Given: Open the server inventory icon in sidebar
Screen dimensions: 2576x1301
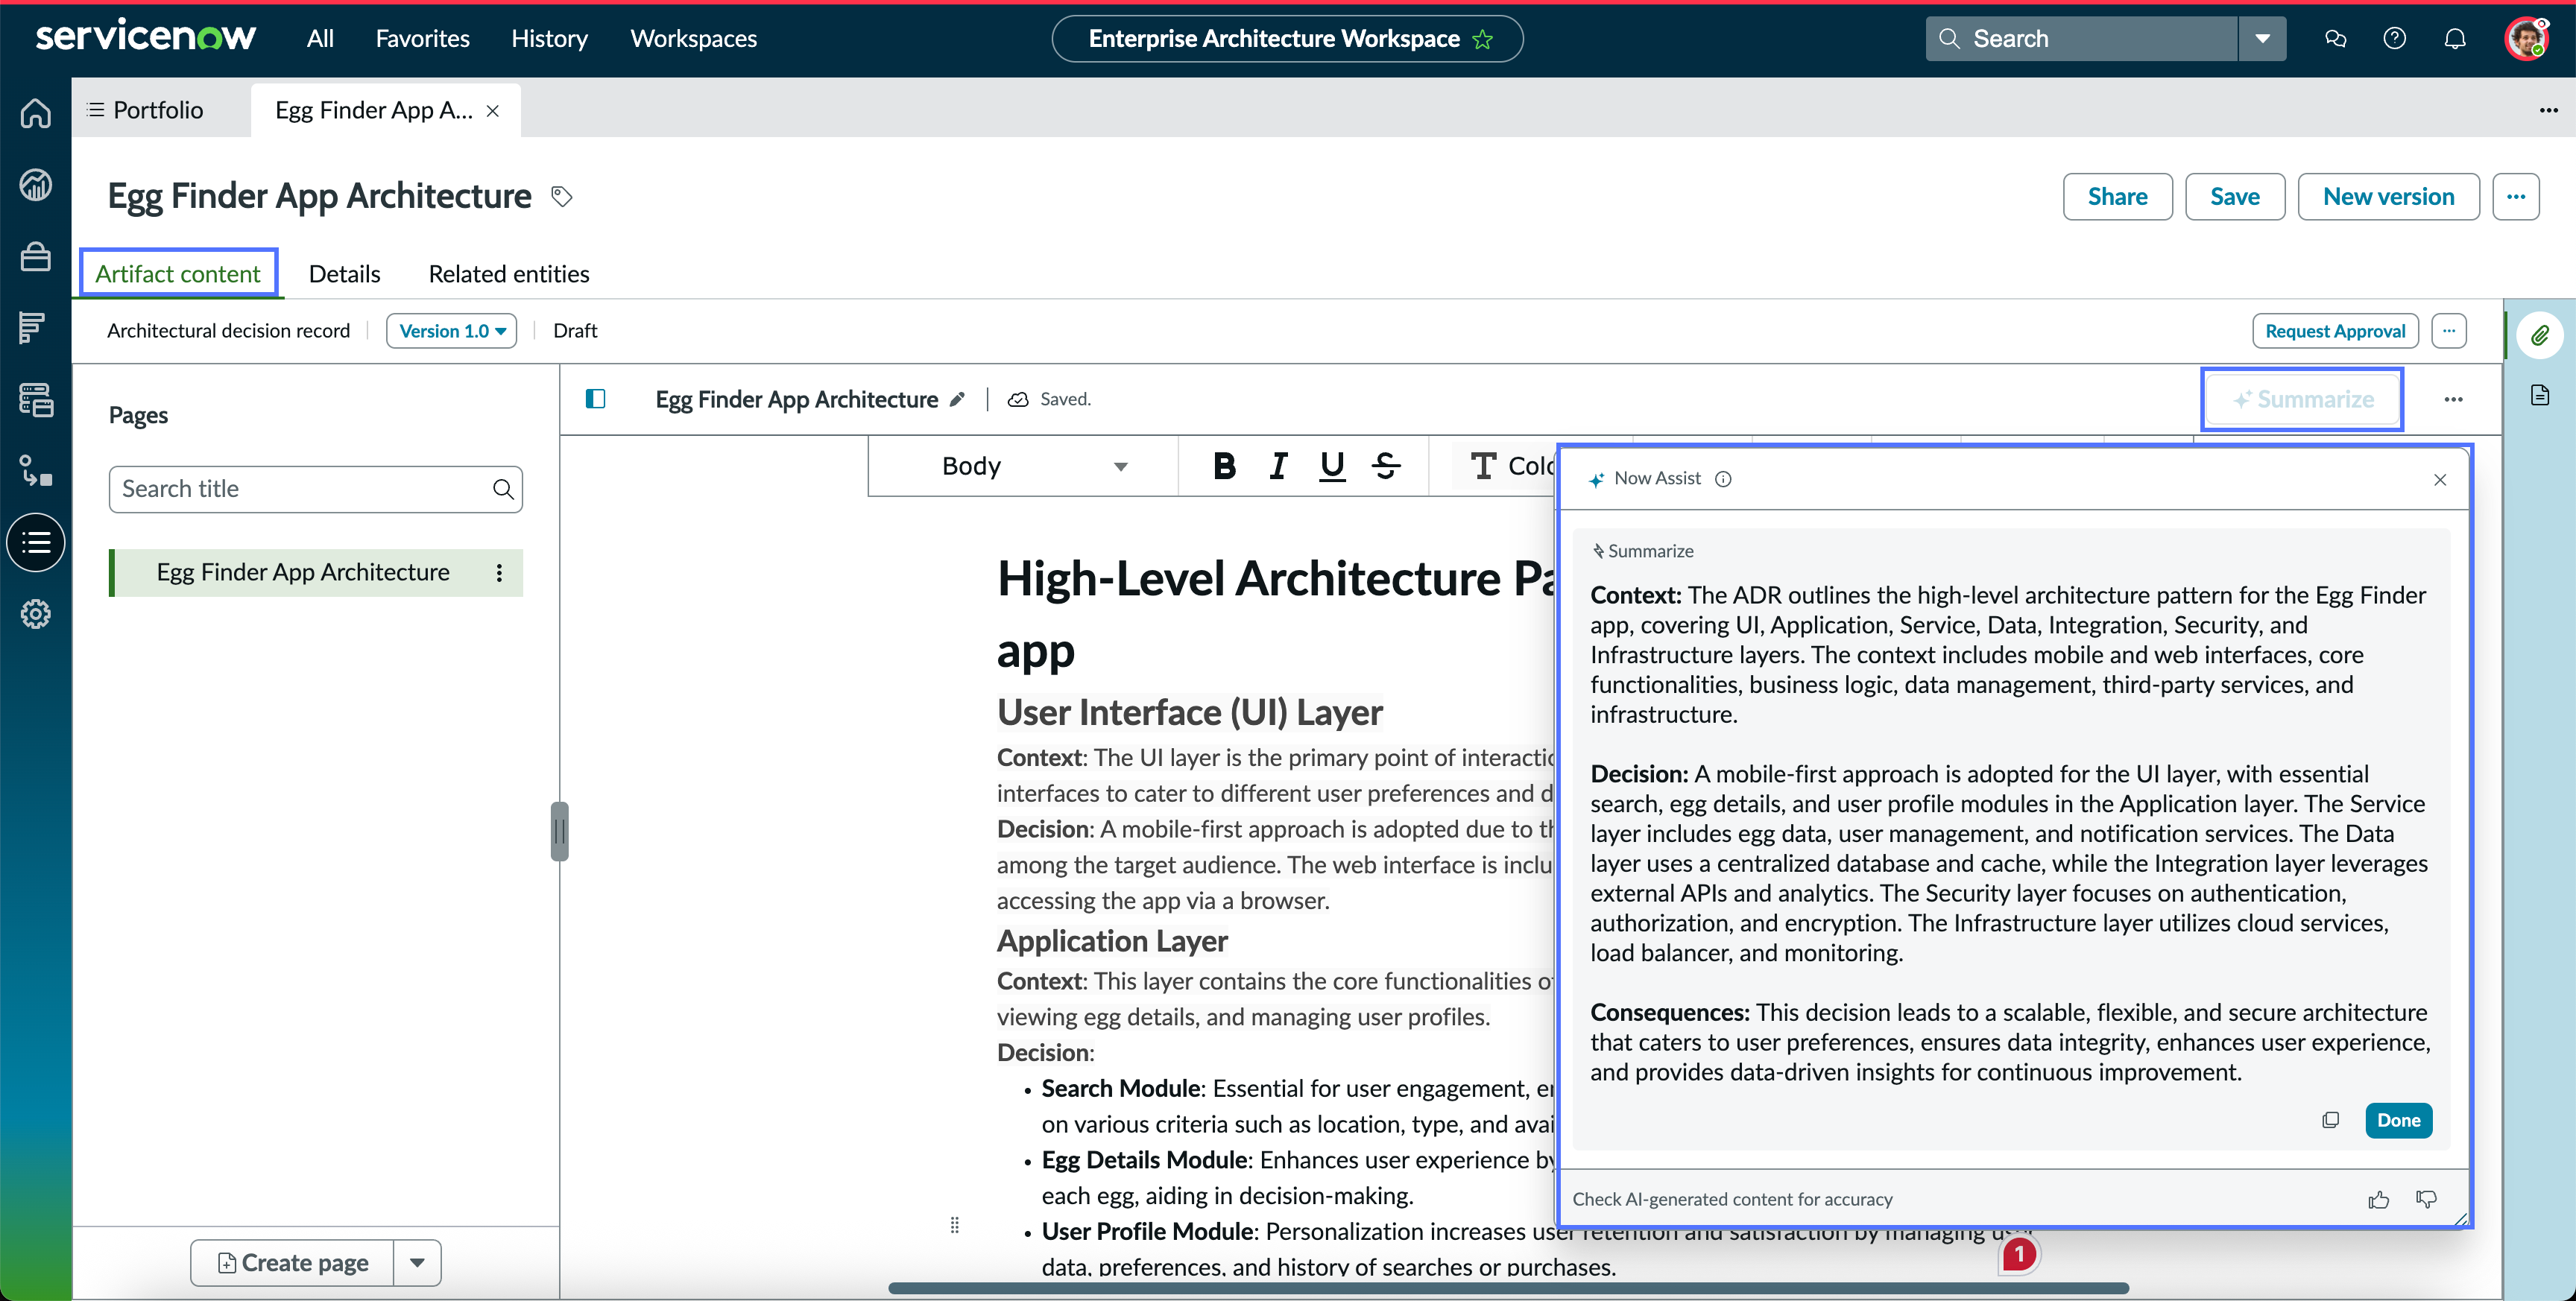Looking at the screenshot, I should tap(36, 400).
